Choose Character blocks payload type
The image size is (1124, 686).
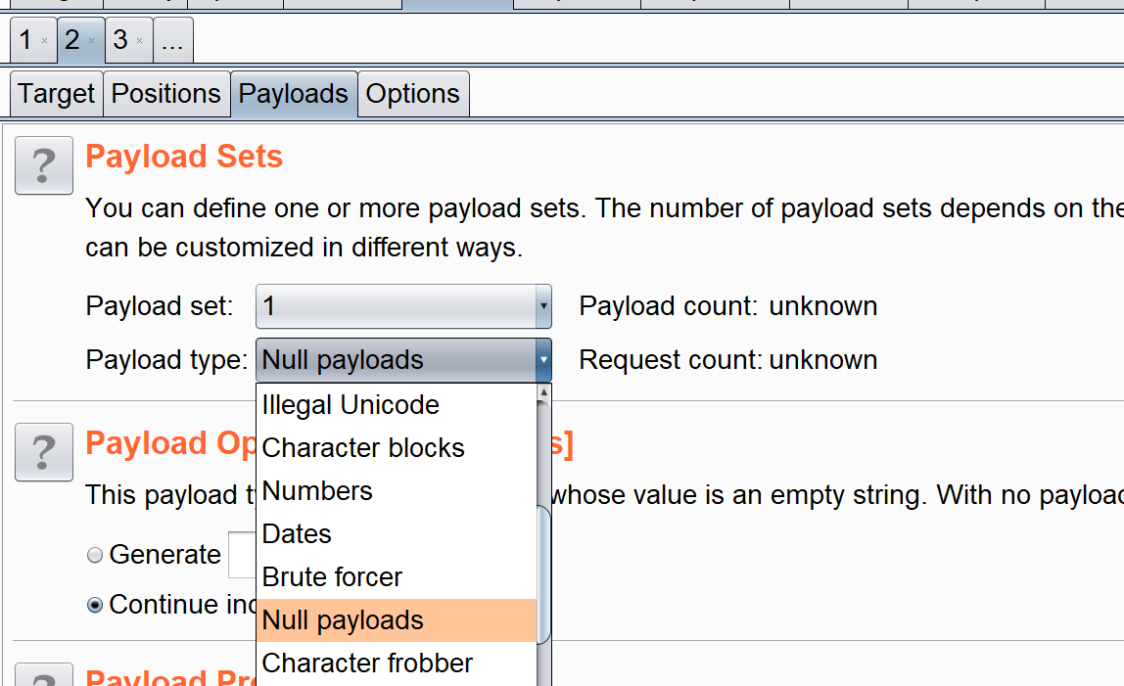[397, 448]
